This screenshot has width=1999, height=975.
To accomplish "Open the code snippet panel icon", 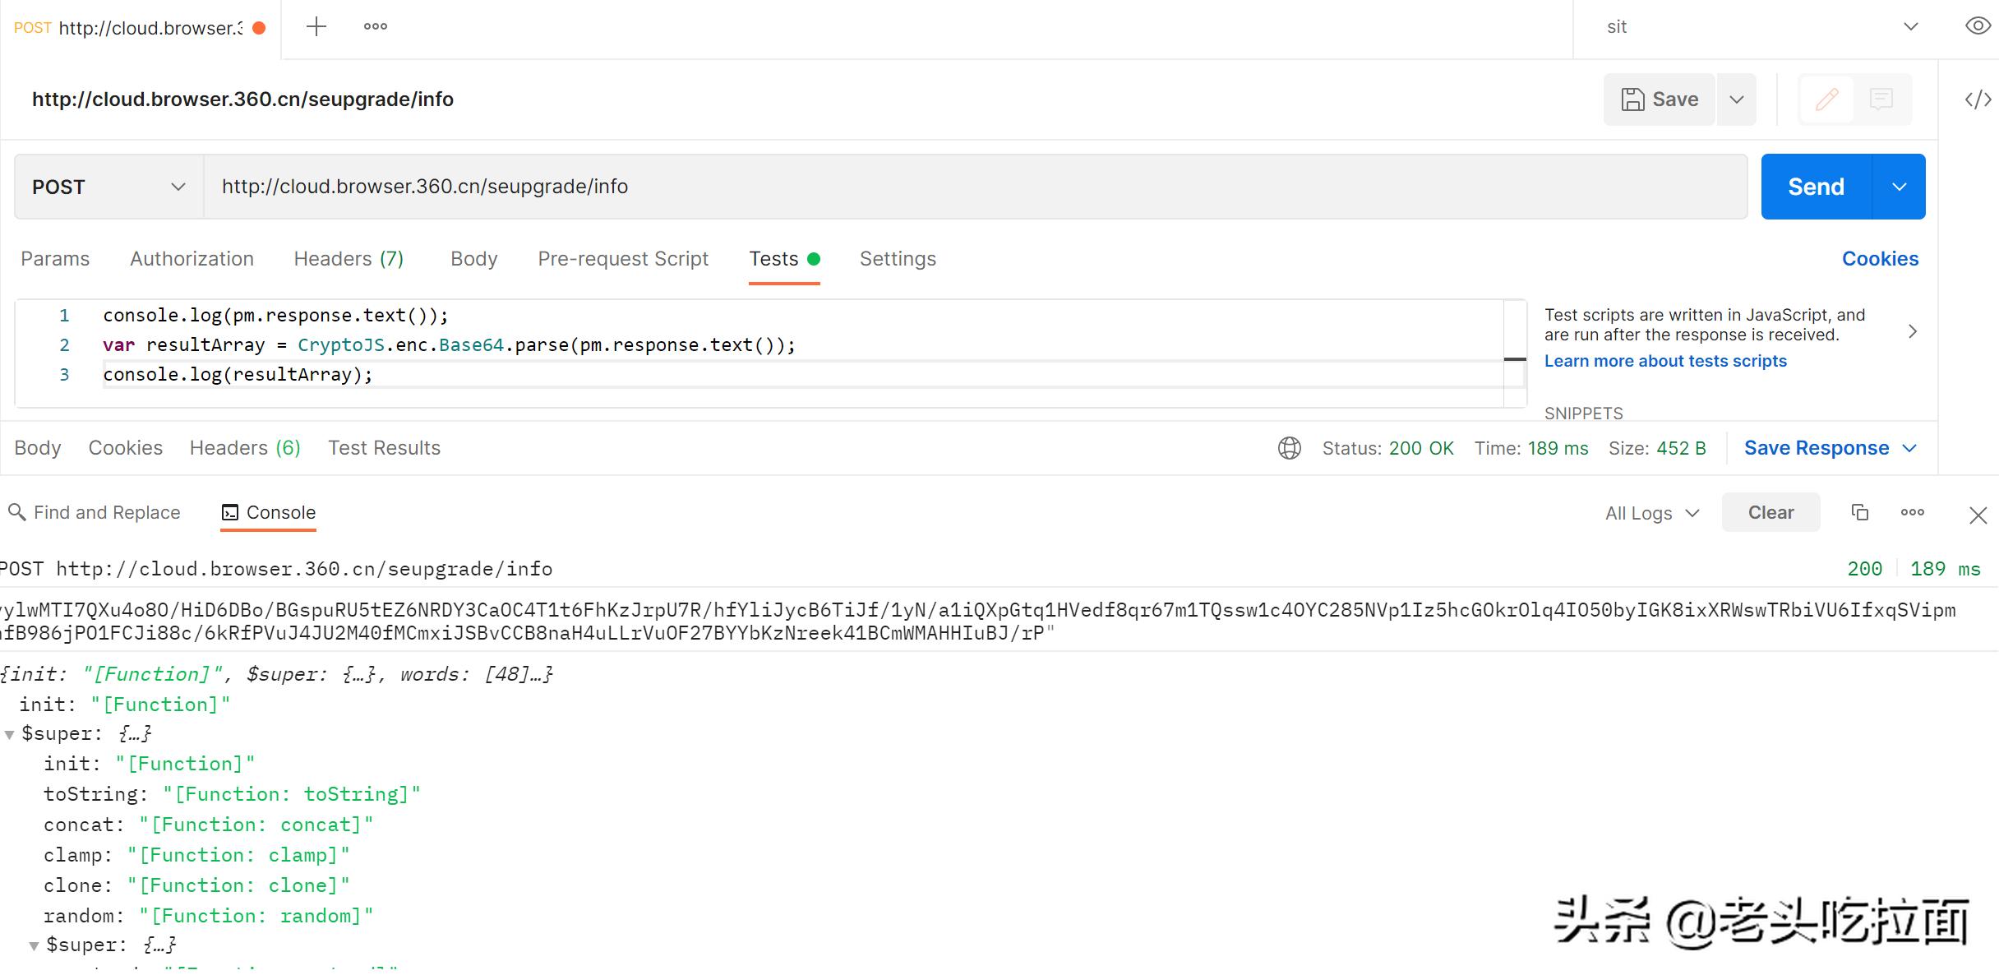I will click(1978, 99).
